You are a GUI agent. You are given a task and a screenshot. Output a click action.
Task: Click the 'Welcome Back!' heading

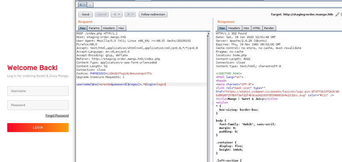tap(32, 68)
